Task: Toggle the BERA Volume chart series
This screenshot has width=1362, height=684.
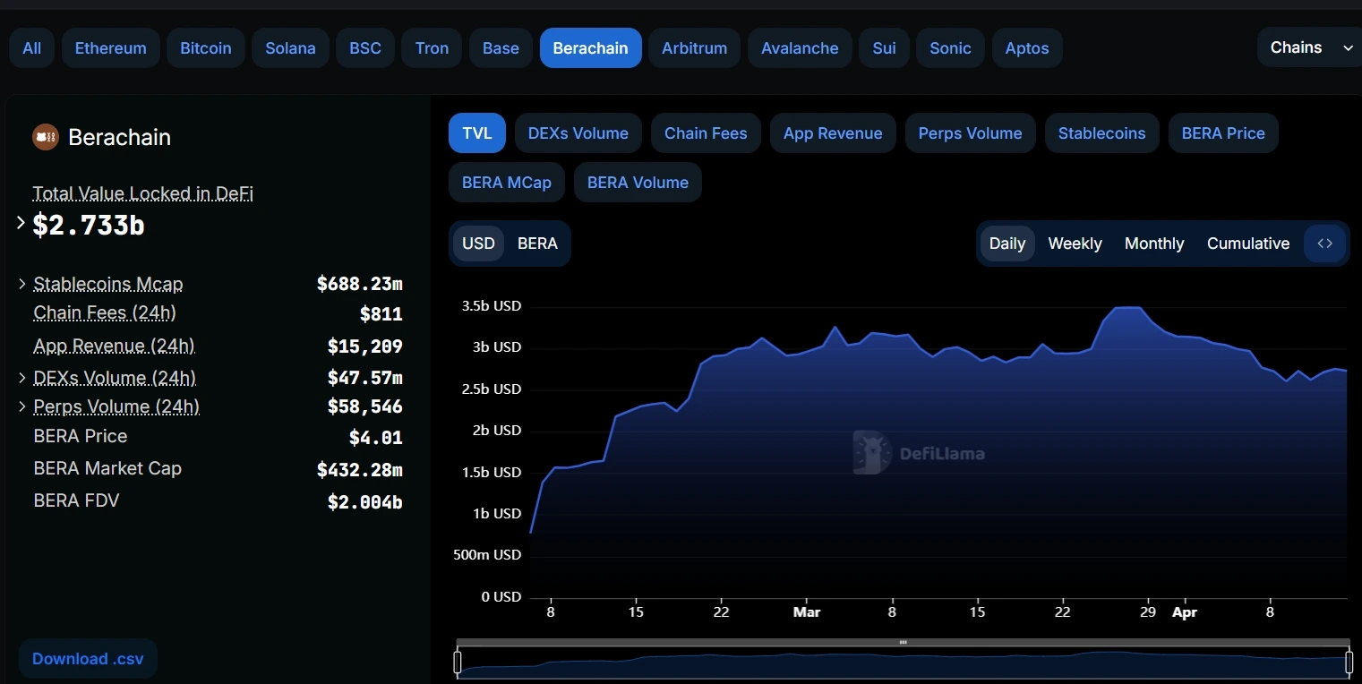Action: point(638,183)
